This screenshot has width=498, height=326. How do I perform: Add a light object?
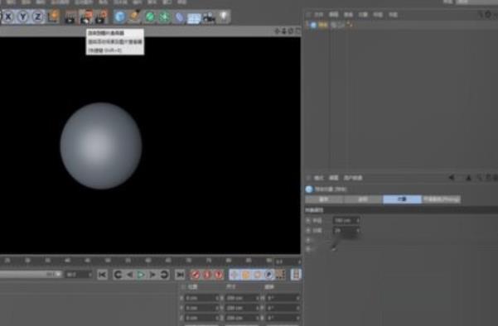[x=224, y=17]
